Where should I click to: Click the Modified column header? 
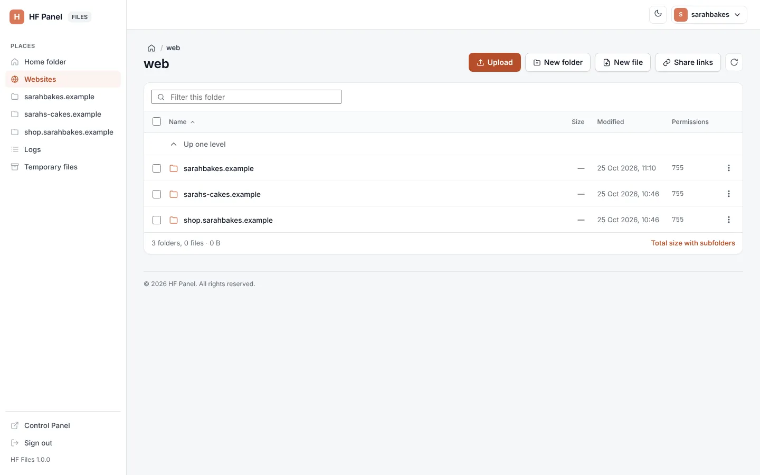611,122
